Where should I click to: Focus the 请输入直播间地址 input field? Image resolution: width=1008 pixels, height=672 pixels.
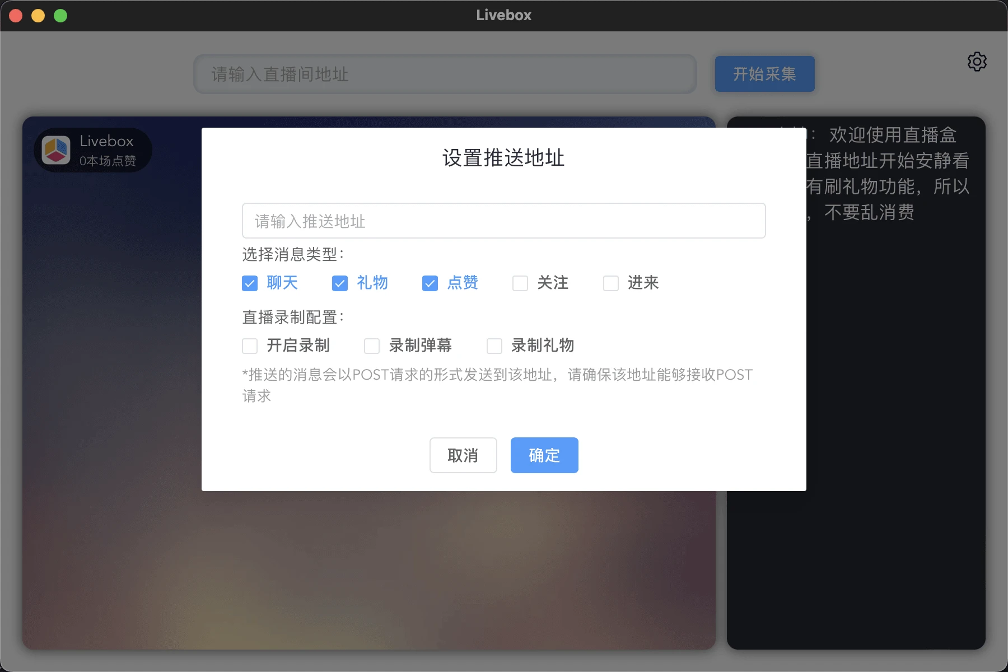coord(445,74)
